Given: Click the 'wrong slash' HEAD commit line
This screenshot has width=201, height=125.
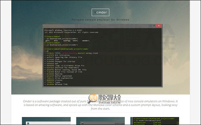Looking at the screenshot, I should [x=71, y=53].
